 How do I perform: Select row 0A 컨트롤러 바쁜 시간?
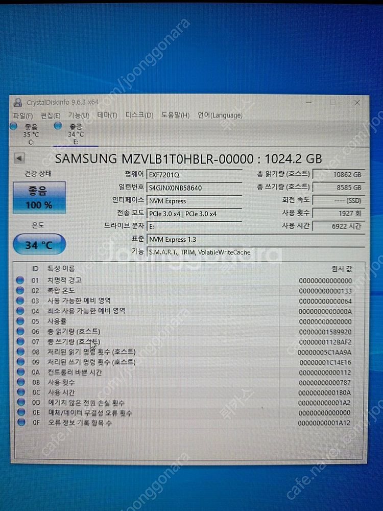coord(184,372)
